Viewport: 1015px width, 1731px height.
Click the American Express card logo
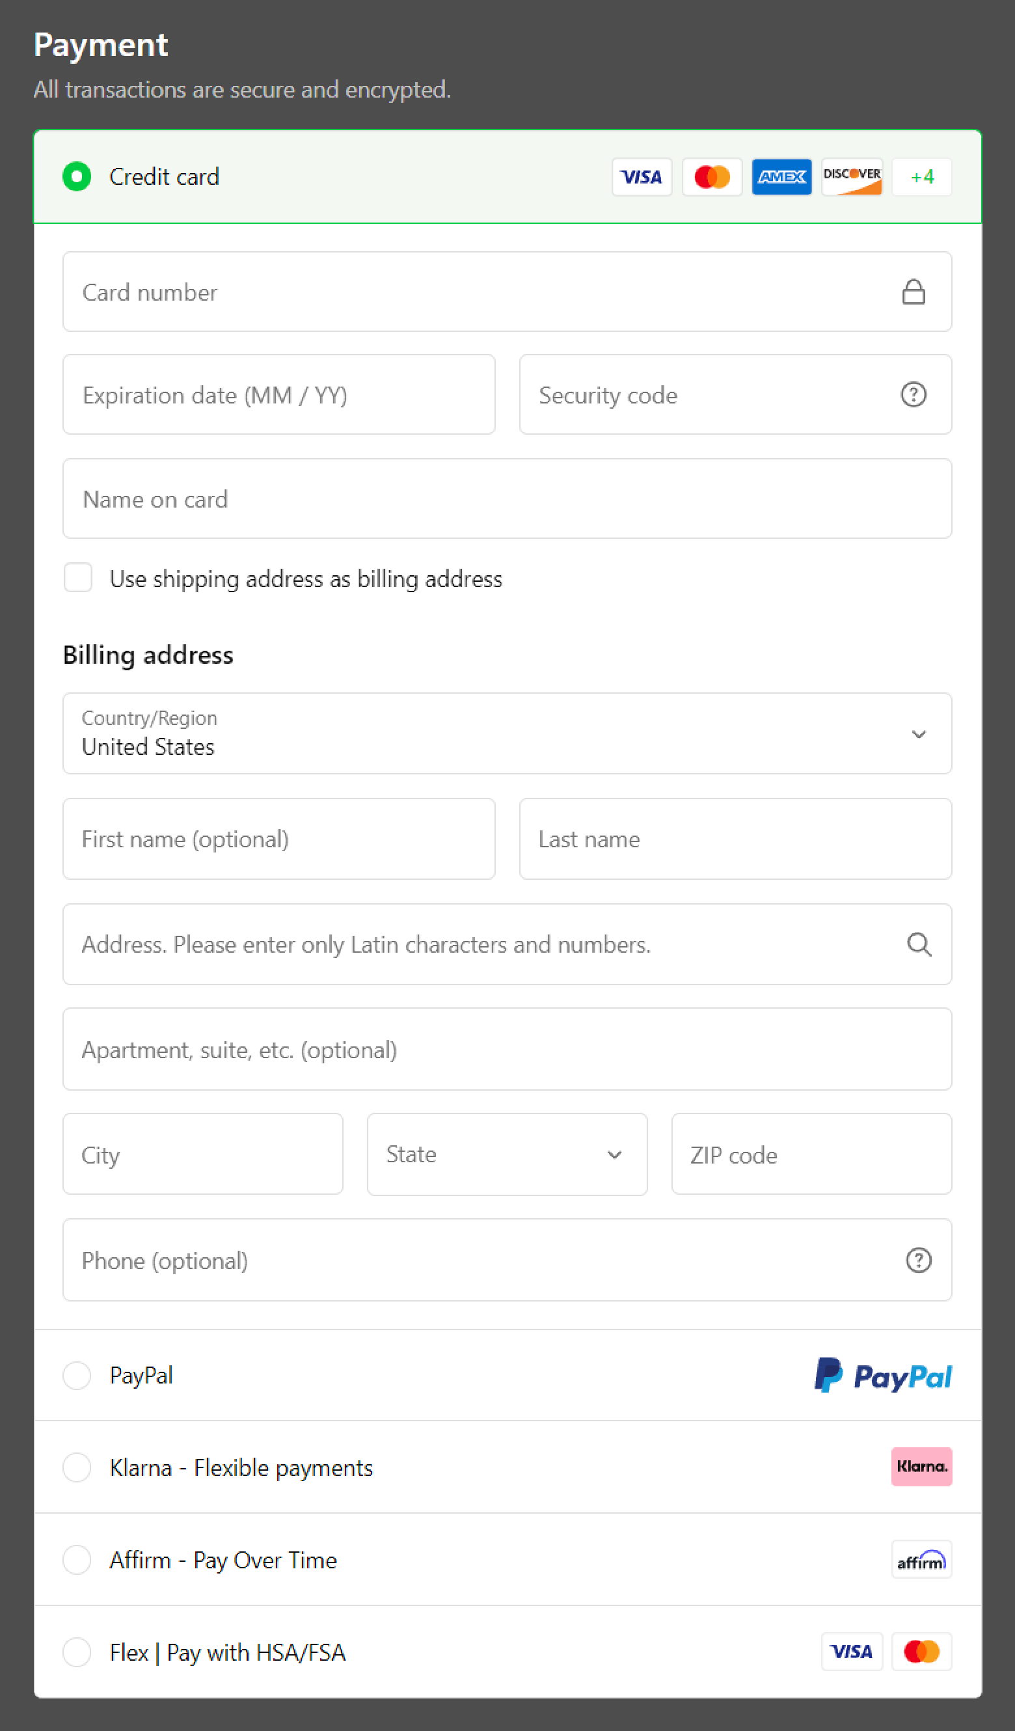click(x=781, y=176)
